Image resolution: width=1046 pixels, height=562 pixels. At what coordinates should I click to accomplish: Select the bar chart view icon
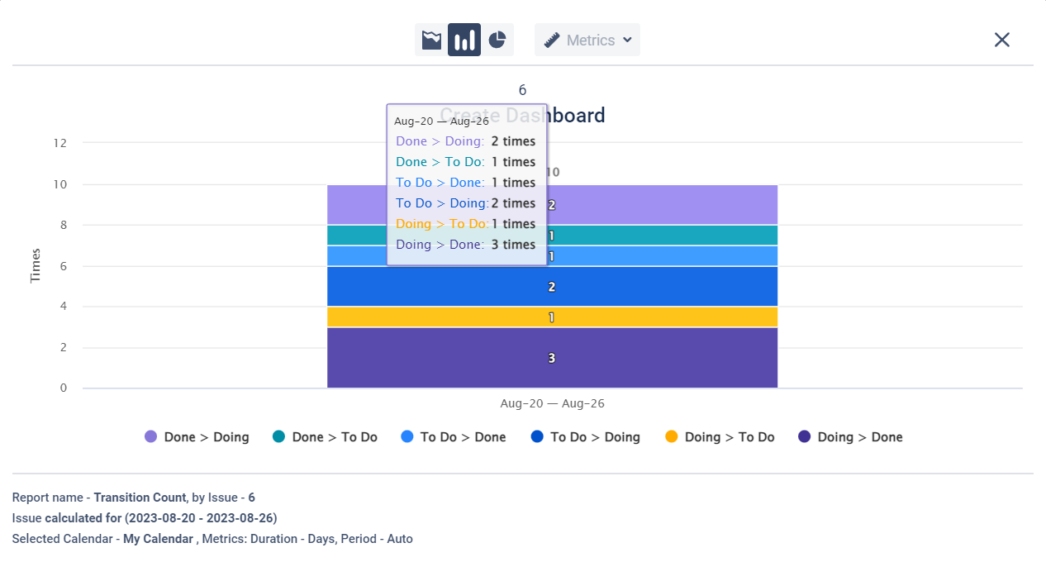(x=464, y=40)
